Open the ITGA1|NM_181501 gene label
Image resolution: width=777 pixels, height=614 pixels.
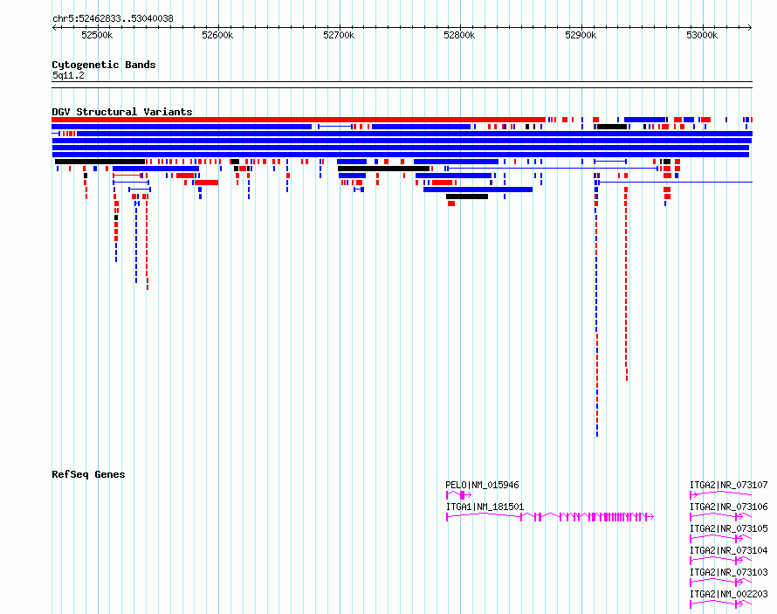pyautogui.click(x=485, y=507)
